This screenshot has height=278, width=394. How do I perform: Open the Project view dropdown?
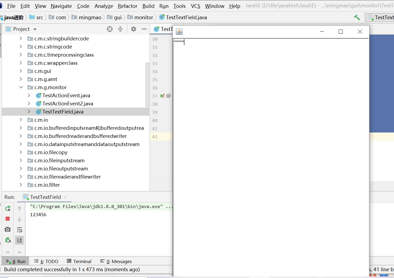coord(35,29)
